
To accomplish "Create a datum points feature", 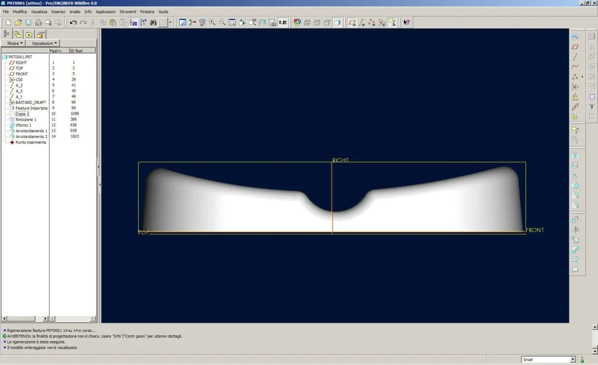I will pyautogui.click(x=575, y=76).
